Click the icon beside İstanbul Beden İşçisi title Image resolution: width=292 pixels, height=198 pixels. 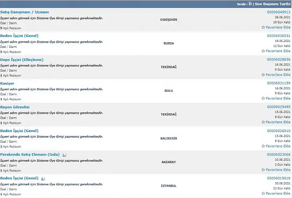[x=43, y=179]
